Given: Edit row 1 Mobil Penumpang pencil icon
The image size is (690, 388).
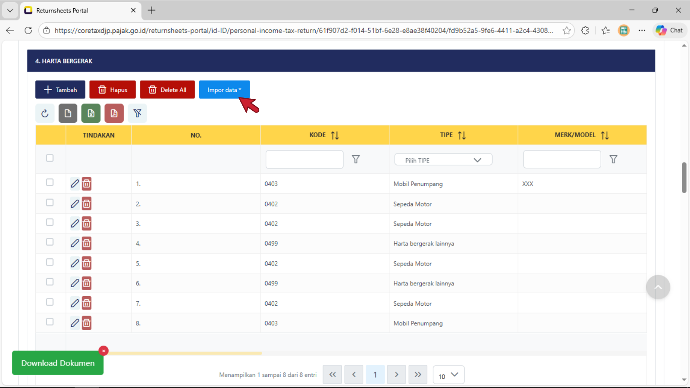Looking at the screenshot, I should click(75, 184).
